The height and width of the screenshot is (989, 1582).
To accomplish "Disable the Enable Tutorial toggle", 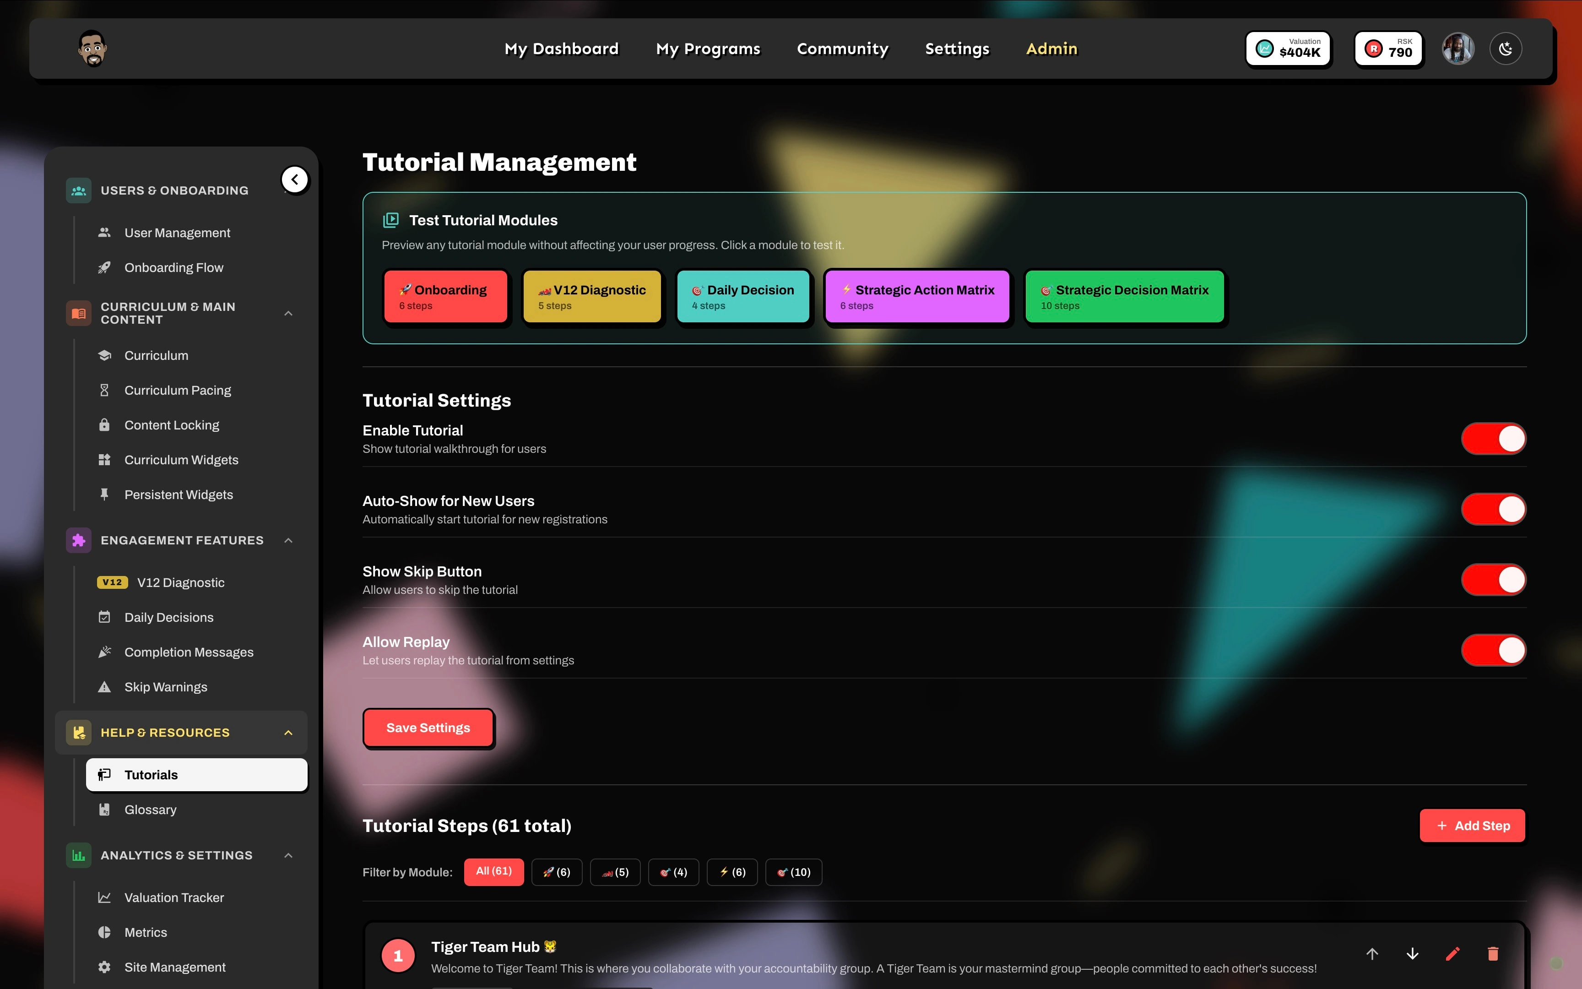I will [1493, 439].
